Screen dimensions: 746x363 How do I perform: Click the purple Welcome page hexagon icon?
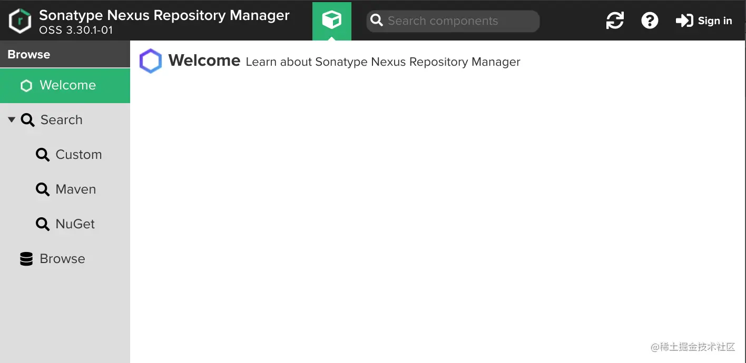151,61
